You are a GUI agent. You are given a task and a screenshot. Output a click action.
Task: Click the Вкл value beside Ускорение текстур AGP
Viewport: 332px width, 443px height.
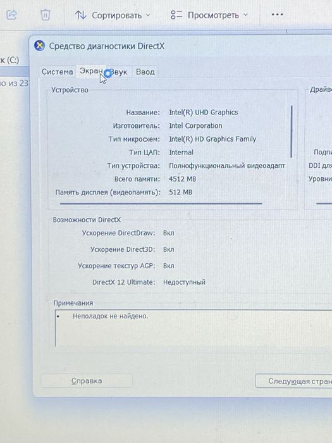pyautogui.click(x=169, y=266)
